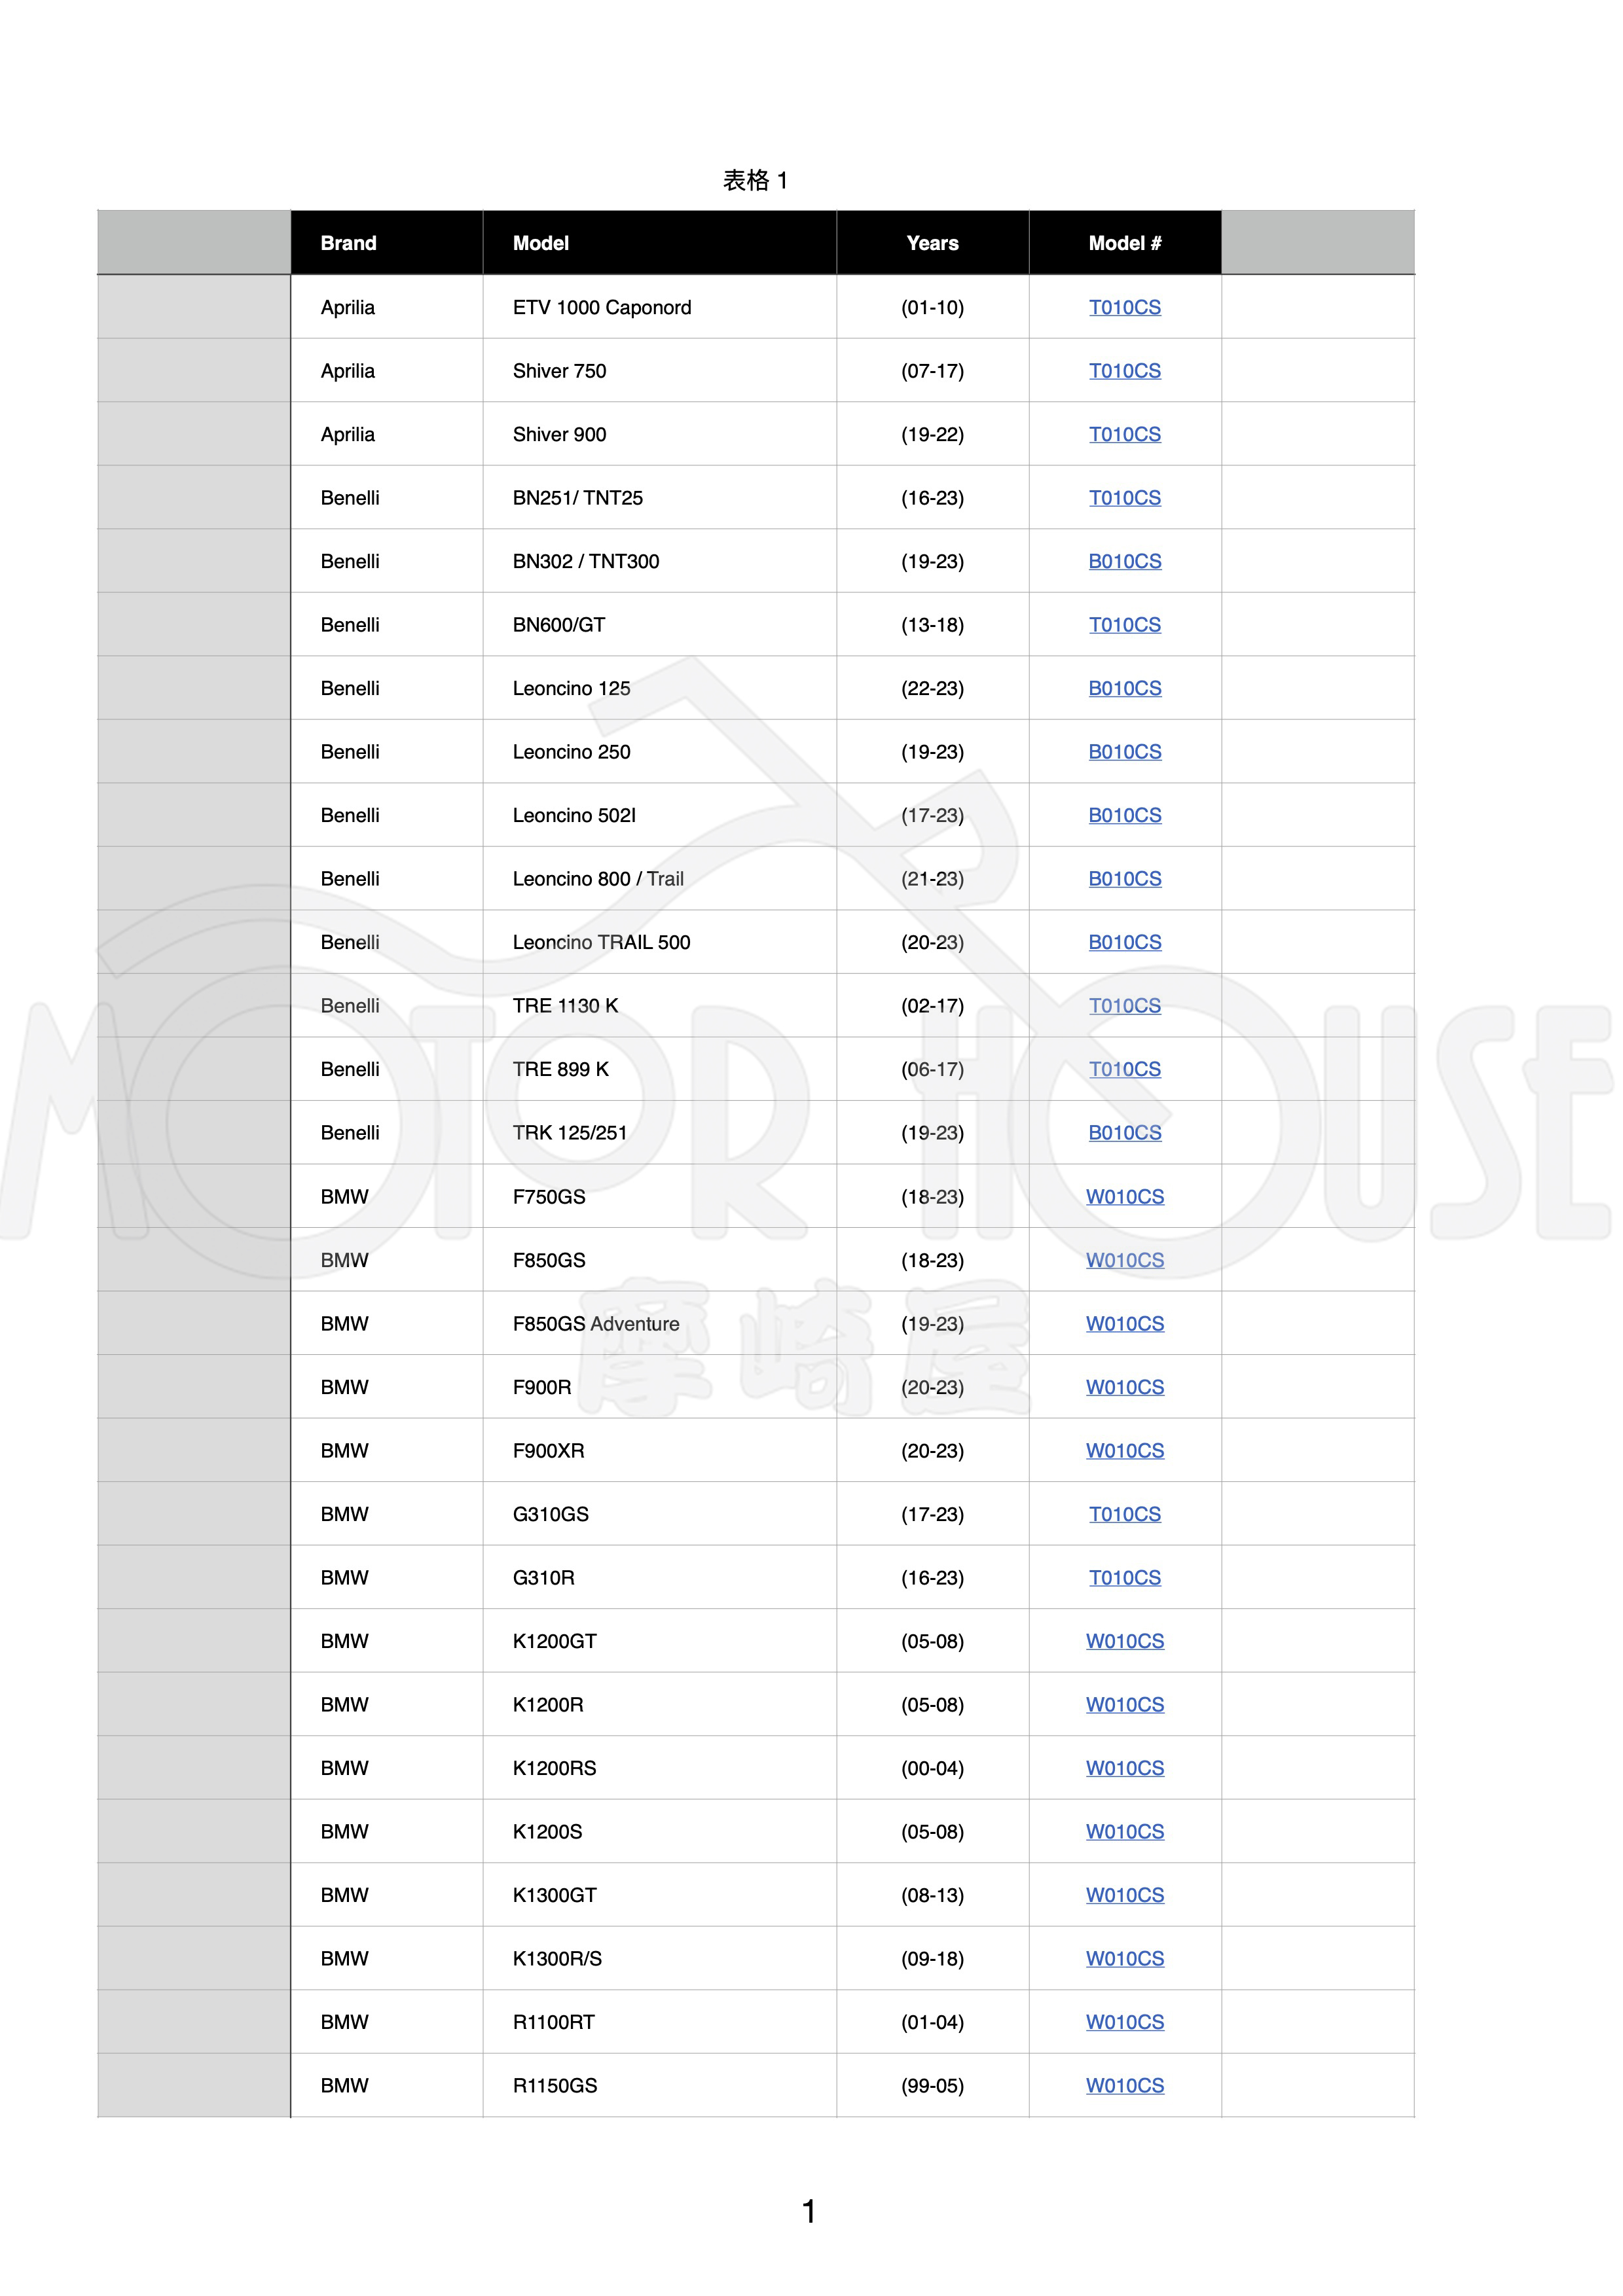Click the B010CS link for Leoncino TRAIL 500
Image resolution: width=1623 pixels, height=2296 pixels.
pyautogui.click(x=1124, y=942)
